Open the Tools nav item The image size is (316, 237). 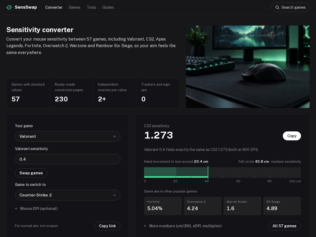tap(91, 7)
